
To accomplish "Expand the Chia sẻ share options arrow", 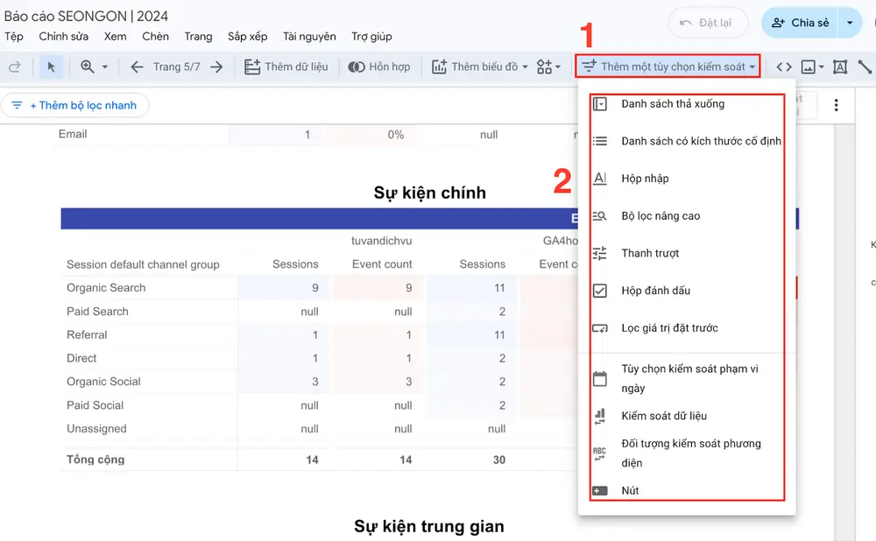I will point(850,23).
